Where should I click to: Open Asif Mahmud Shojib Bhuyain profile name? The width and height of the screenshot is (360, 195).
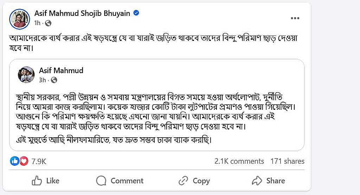[x=82, y=13]
